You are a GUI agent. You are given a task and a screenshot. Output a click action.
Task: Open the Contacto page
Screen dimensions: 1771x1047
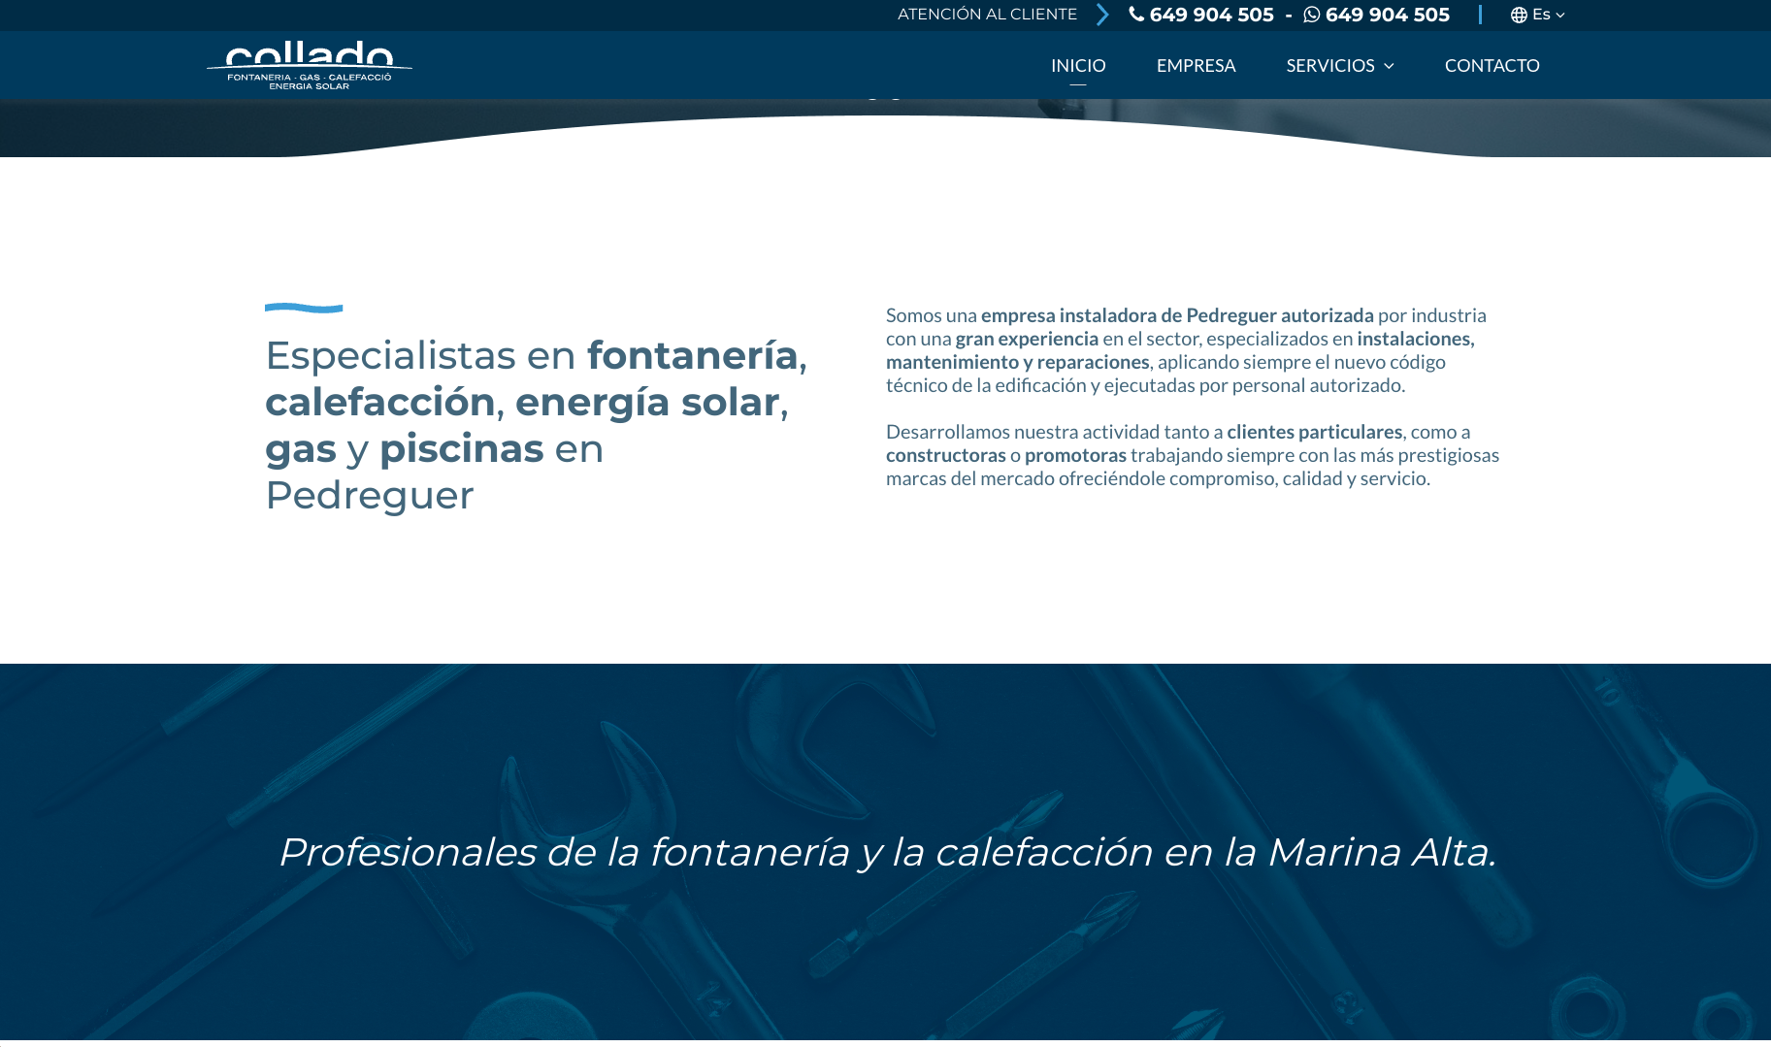[1492, 65]
